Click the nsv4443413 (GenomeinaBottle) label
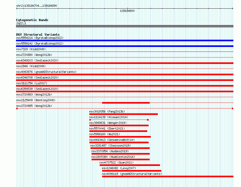 pyautogui.click(x=112, y=140)
